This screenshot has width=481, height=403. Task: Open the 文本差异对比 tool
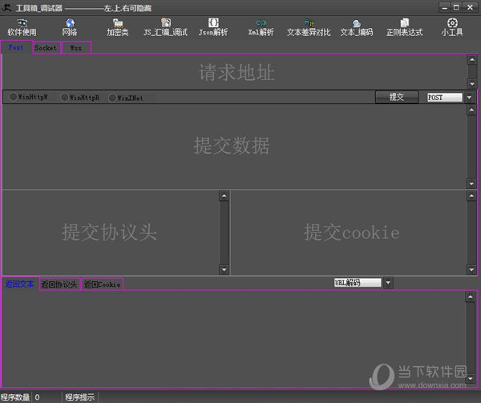(309, 27)
